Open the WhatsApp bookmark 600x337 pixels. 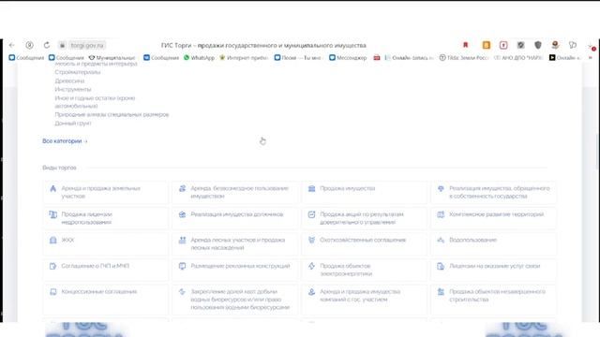[199, 58]
